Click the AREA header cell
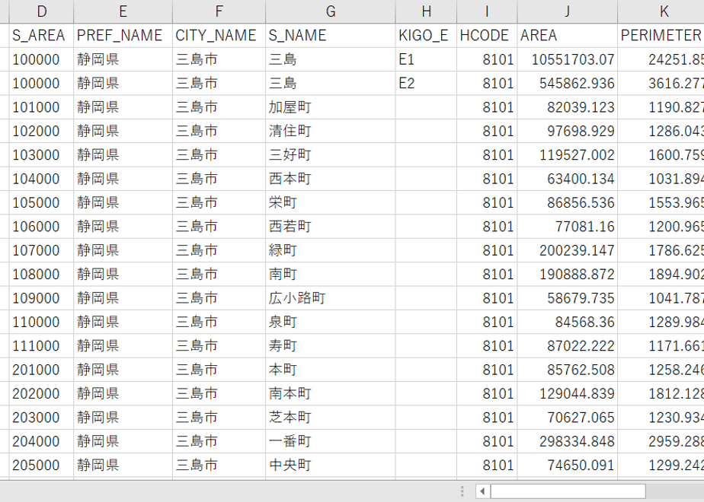 567,36
